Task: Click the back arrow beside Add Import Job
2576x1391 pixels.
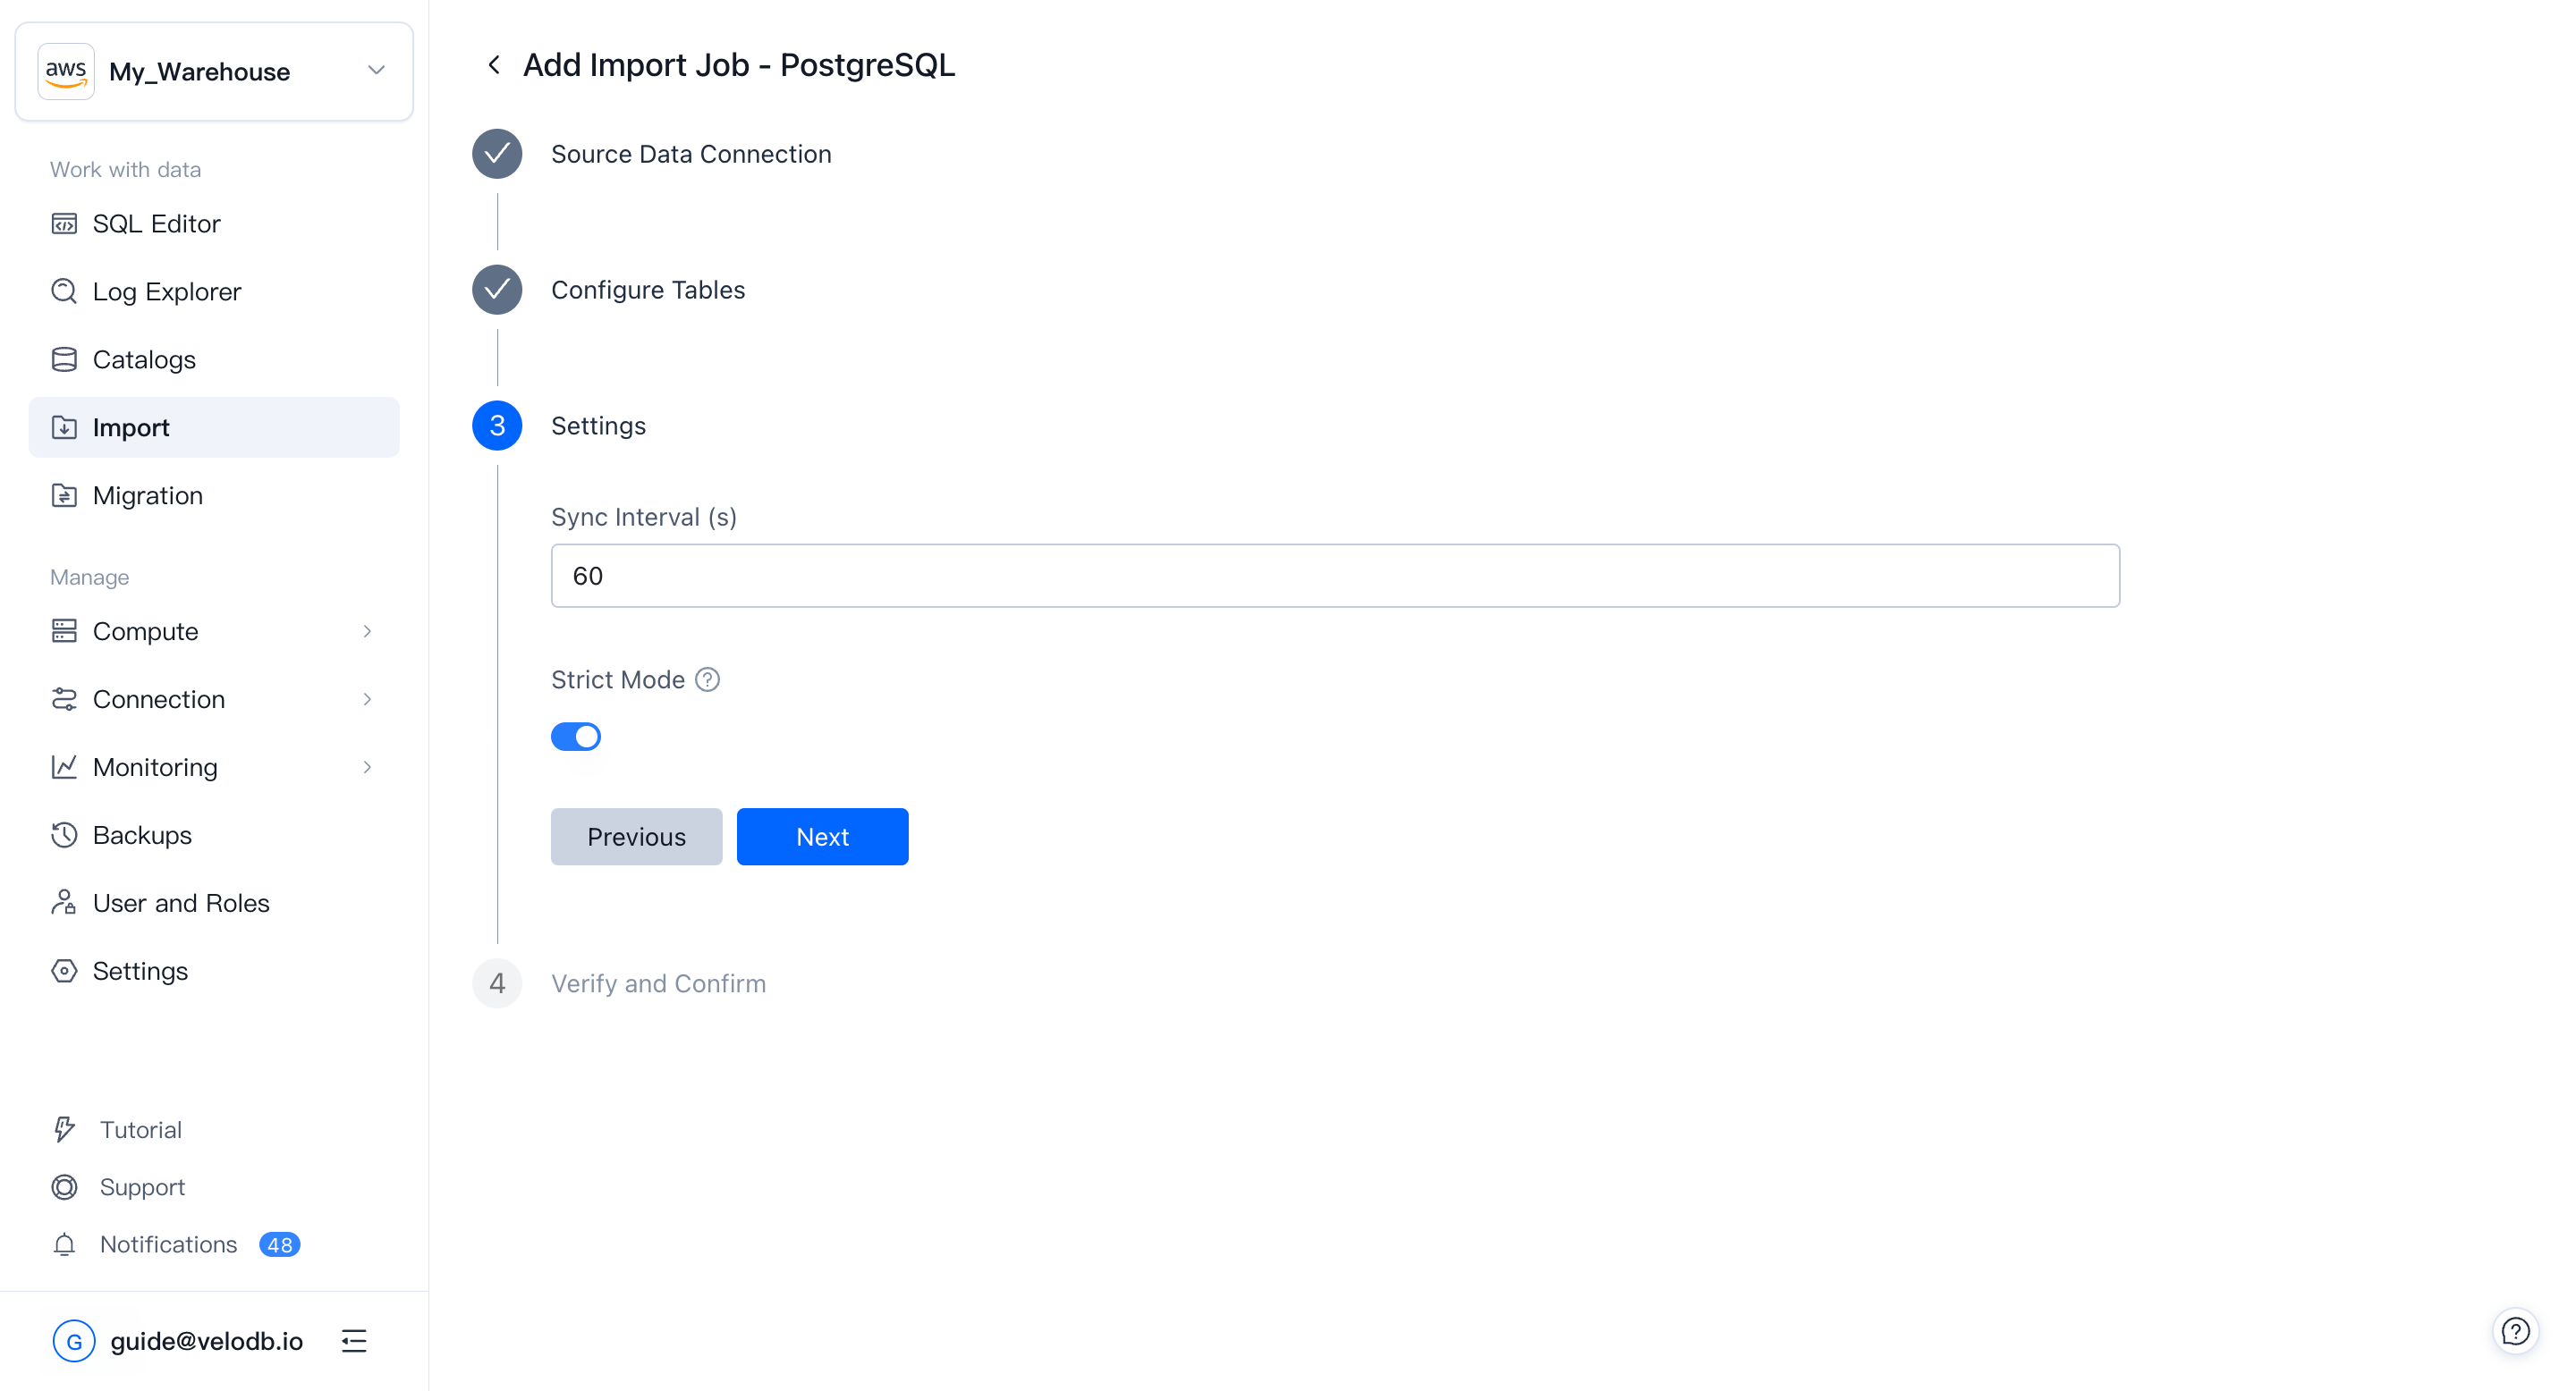Action: [494, 65]
